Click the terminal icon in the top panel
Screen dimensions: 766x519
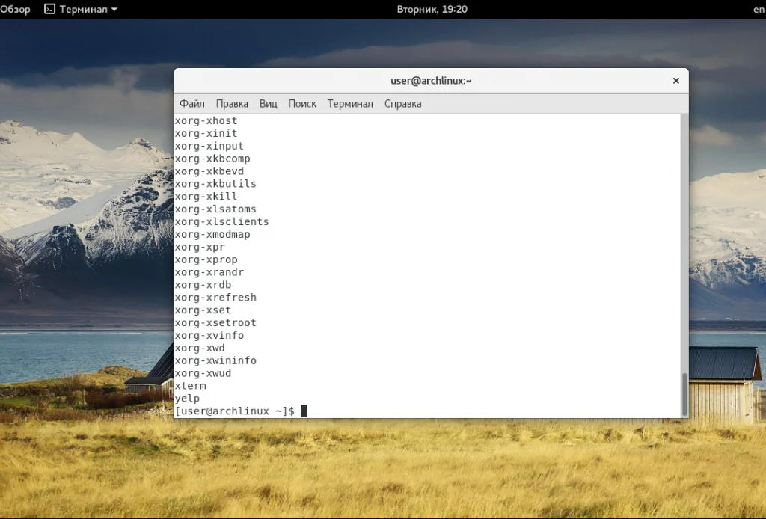[49, 9]
